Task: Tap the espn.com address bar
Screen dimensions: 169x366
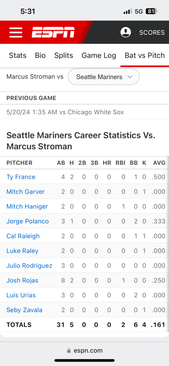Action: coord(84,350)
